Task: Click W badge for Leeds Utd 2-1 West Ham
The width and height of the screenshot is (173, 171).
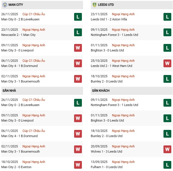Action: (167, 64)
